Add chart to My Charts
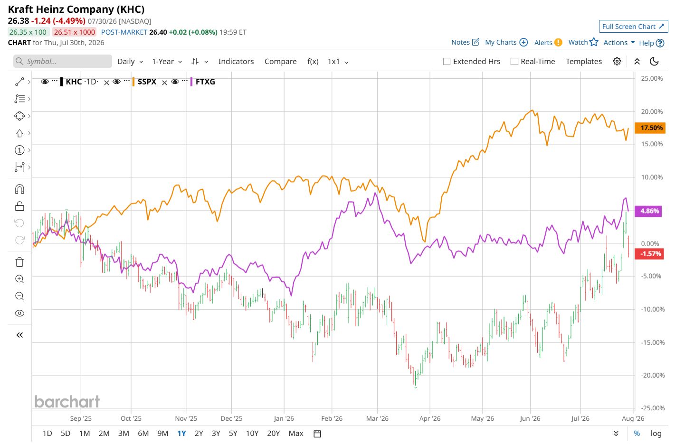 point(506,42)
